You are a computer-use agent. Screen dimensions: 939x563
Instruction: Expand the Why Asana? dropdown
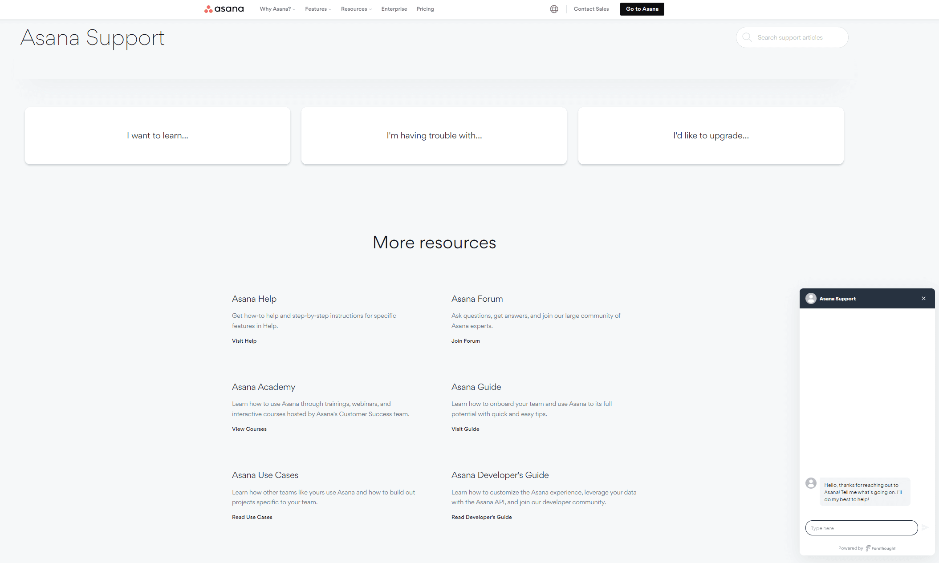pyautogui.click(x=277, y=9)
